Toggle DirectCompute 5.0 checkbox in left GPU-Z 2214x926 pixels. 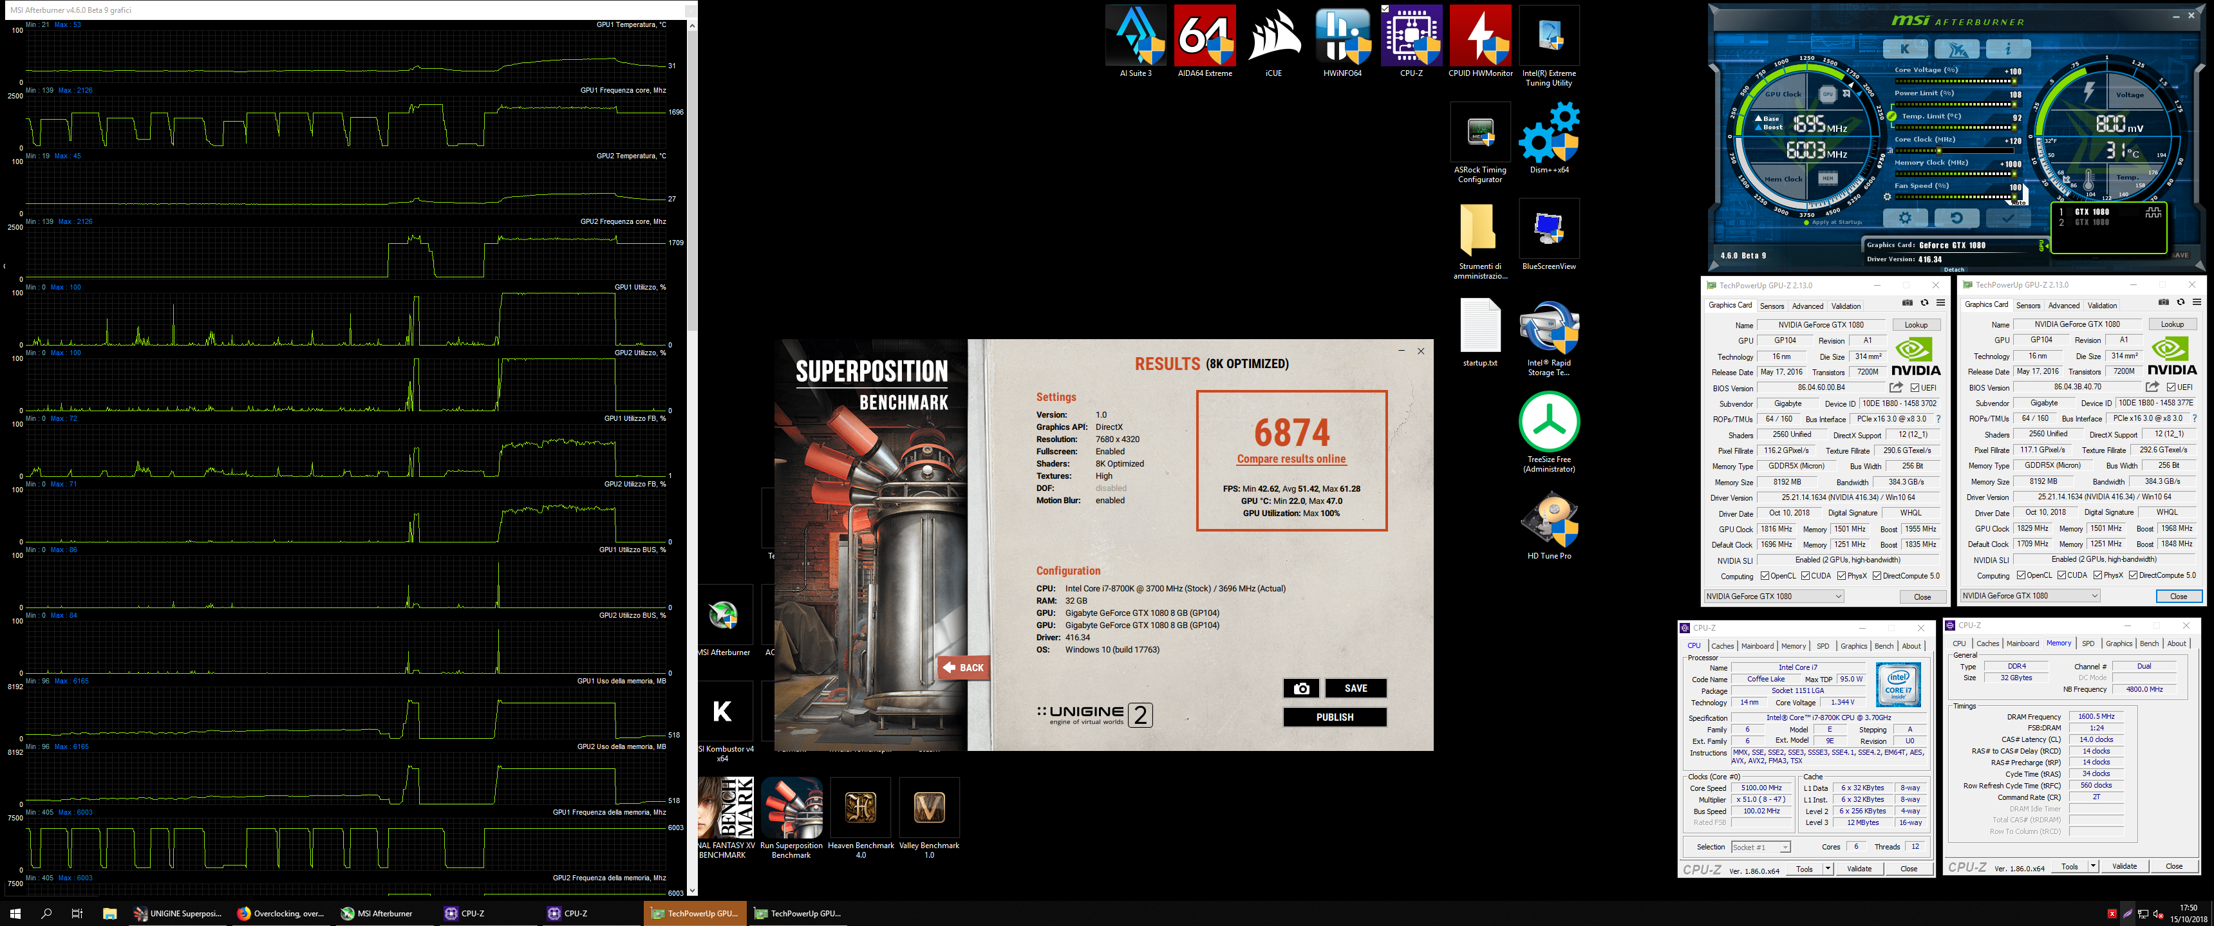pyautogui.click(x=1877, y=575)
